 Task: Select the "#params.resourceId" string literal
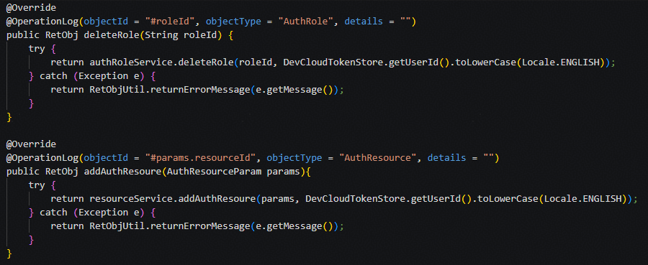tap(200, 158)
